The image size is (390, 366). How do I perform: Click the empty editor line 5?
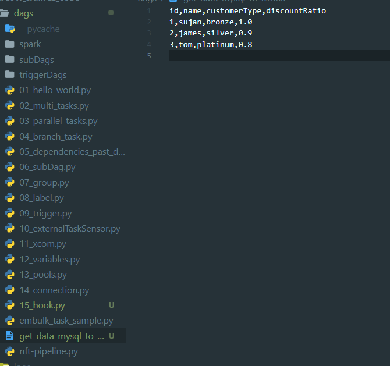click(279, 55)
